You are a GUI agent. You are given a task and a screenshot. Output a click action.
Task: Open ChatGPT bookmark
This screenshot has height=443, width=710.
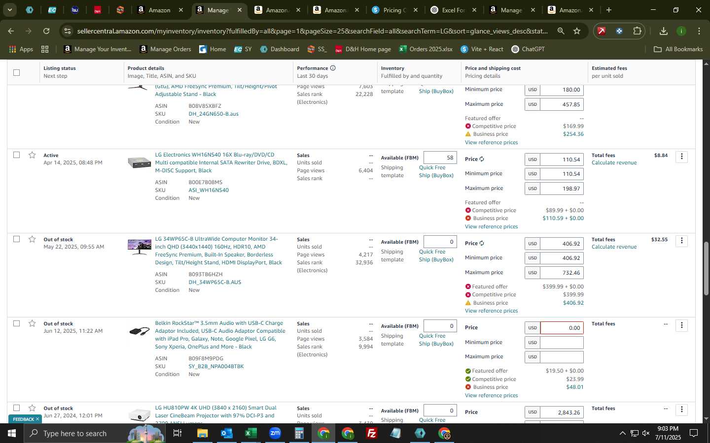pos(528,49)
